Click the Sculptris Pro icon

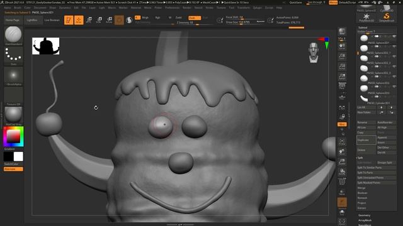(129, 19)
